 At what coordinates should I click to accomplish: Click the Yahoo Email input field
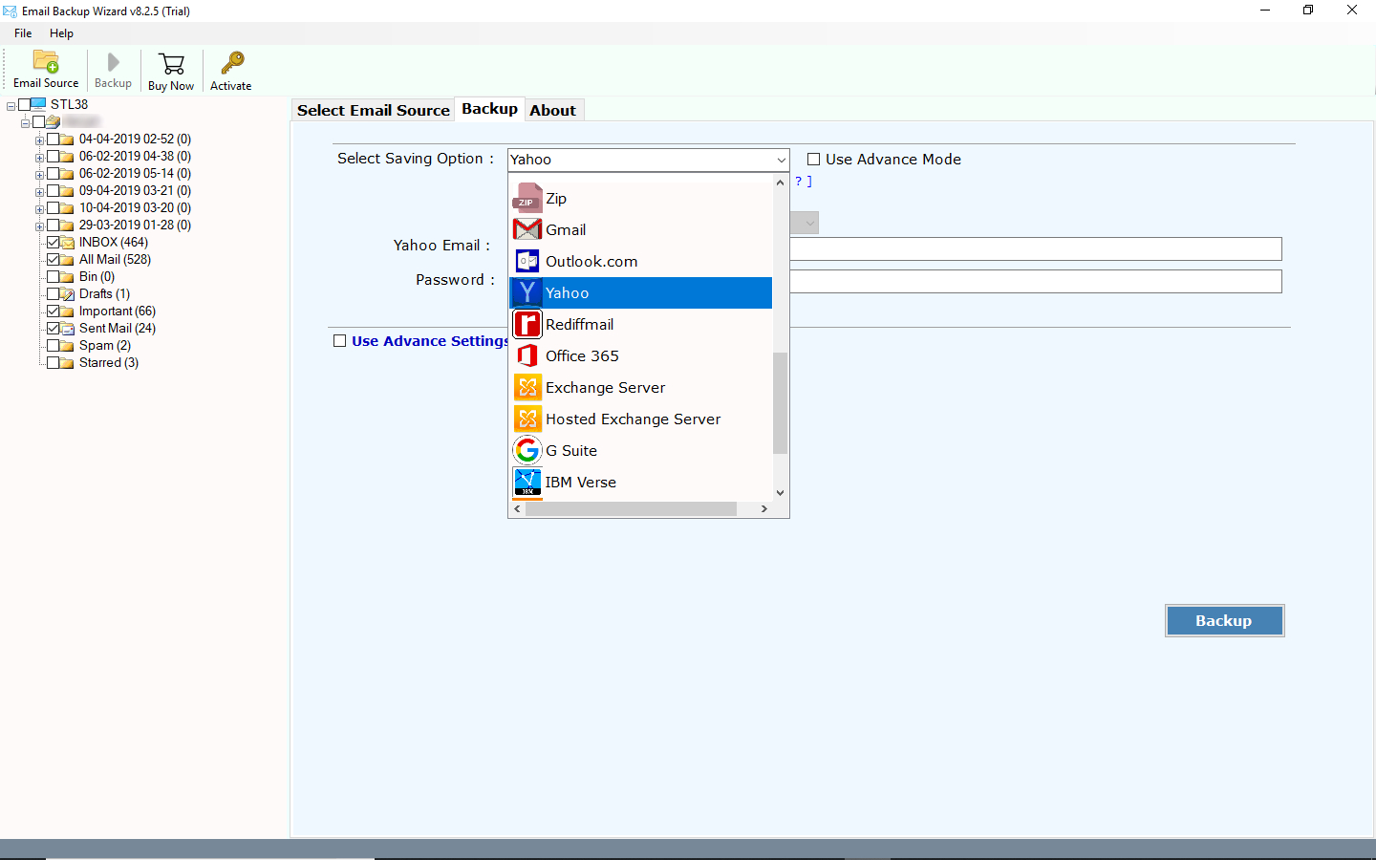[x=1036, y=248]
